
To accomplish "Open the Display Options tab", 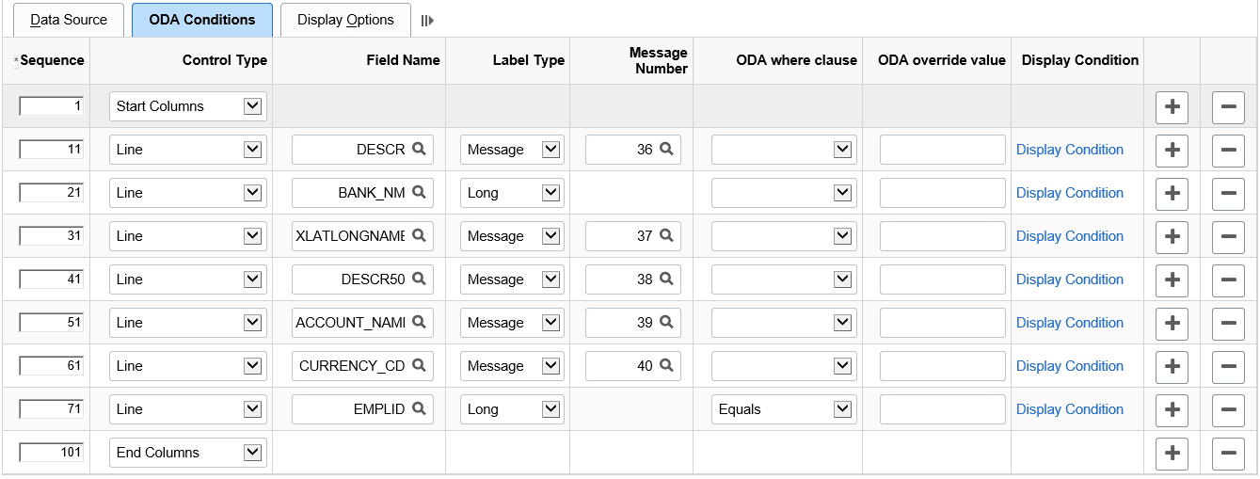I will pos(345,20).
